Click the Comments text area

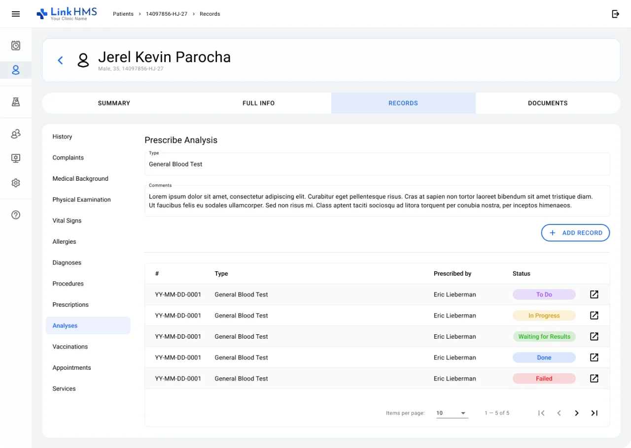(x=377, y=201)
